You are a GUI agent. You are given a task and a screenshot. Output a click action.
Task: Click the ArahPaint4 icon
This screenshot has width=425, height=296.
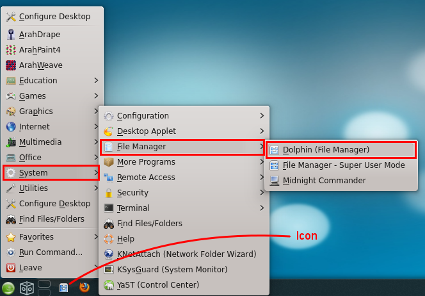click(x=11, y=50)
